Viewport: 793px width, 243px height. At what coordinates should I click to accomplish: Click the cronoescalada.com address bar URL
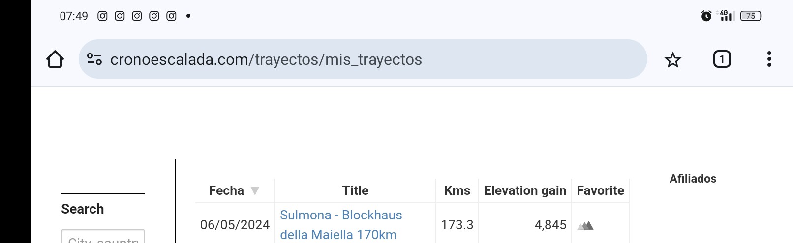click(266, 59)
